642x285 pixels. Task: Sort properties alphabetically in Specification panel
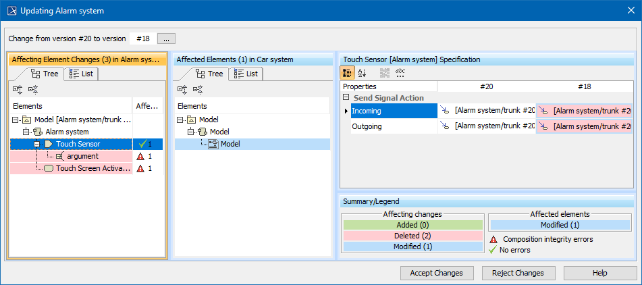[363, 73]
